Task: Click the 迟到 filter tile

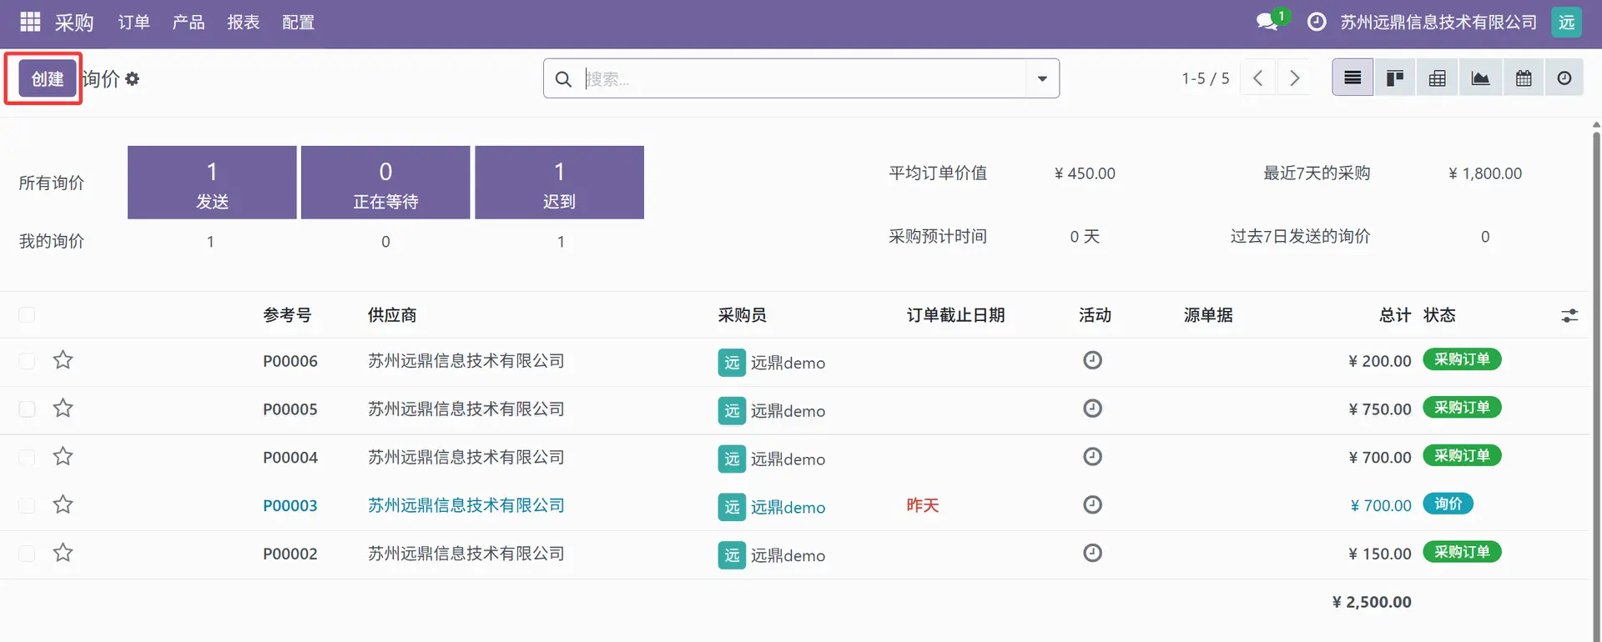Action: click(x=559, y=183)
